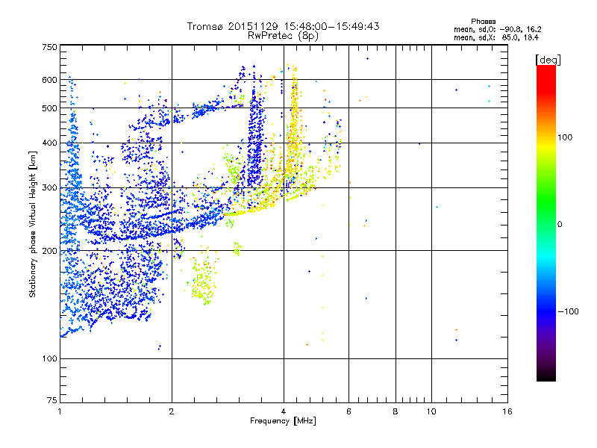Click the colorbar "100" tick label
Image resolution: width=597 pixels, height=448 pixels.
tap(565, 137)
